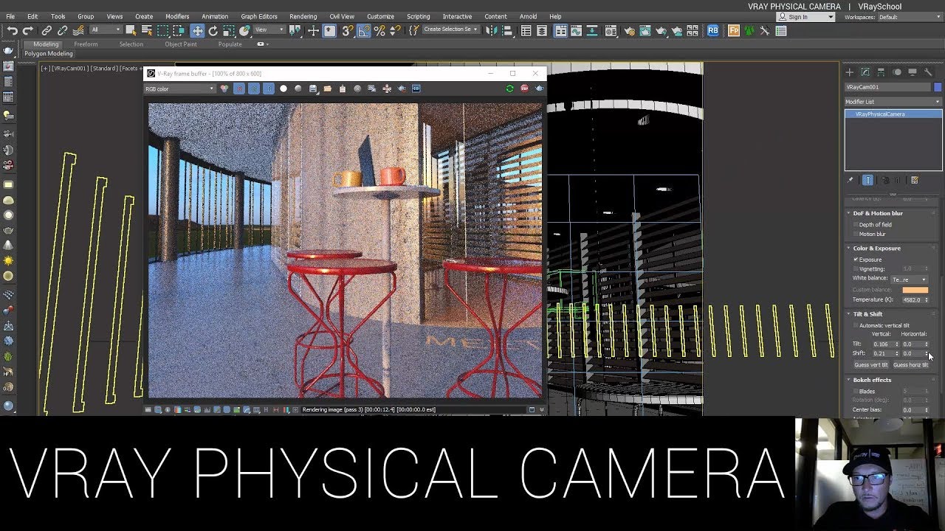Uncheck the Exposure checkbox

click(856, 260)
